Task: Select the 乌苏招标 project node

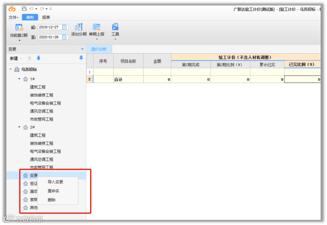Action: click(x=29, y=69)
